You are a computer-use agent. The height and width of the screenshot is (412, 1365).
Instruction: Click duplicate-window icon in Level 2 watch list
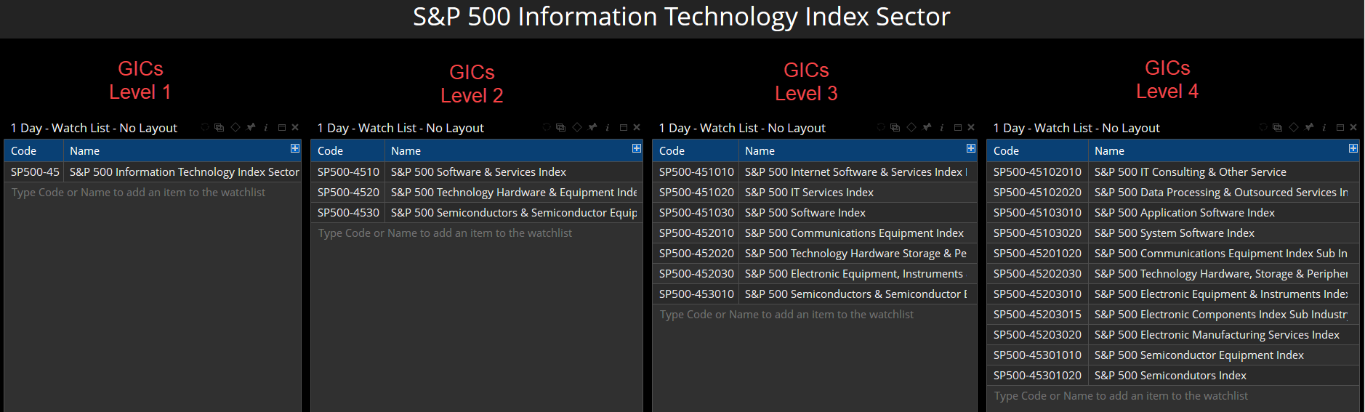pyautogui.click(x=560, y=127)
